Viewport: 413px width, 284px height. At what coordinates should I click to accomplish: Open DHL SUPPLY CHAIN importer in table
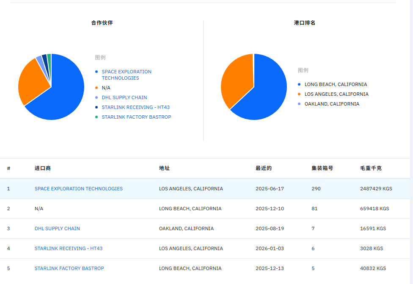pyautogui.click(x=57, y=228)
